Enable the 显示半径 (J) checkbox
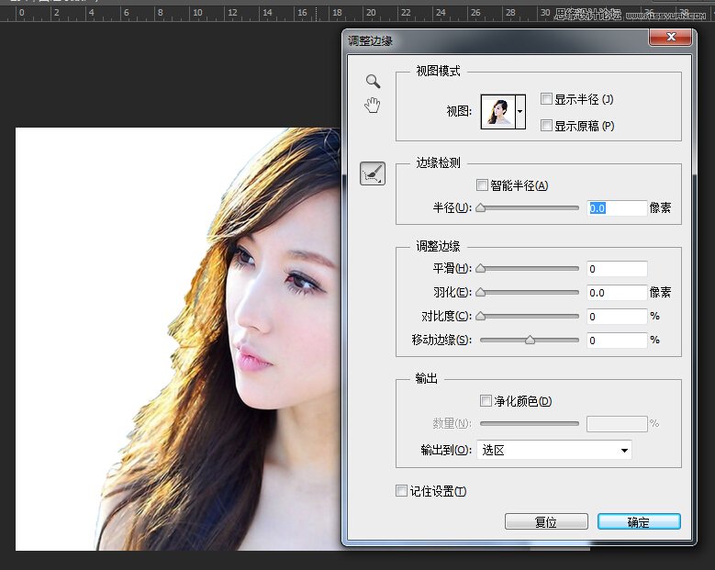This screenshot has width=715, height=570. click(x=547, y=99)
